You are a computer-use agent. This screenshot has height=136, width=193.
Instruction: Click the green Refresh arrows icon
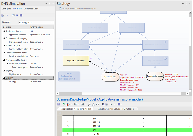[x=64, y=104]
